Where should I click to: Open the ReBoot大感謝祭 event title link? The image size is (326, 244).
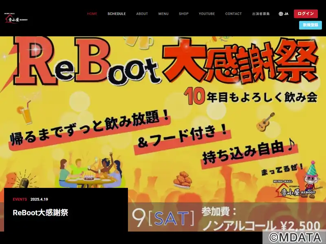point(40,213)
